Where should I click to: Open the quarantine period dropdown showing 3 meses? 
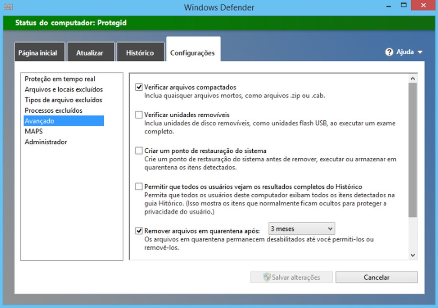coord(301,228)
